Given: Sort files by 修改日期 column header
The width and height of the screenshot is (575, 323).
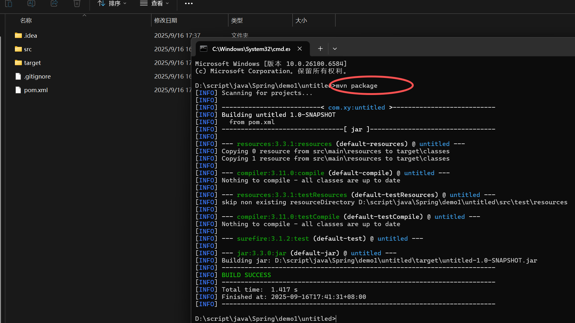Looking at the screenshot, I should click(x=166, y=21).
